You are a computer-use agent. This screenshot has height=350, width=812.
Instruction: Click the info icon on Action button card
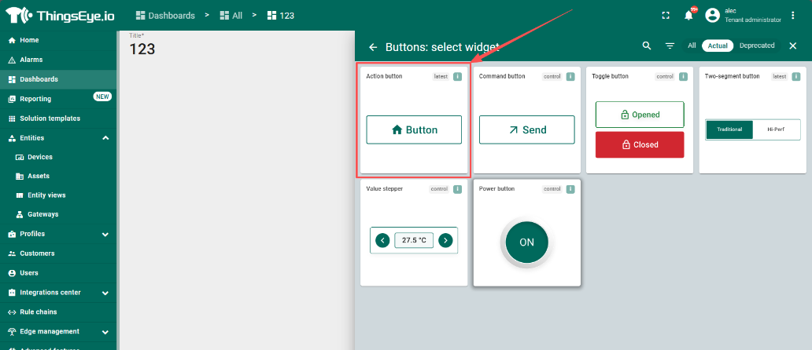tap(457, 77)
